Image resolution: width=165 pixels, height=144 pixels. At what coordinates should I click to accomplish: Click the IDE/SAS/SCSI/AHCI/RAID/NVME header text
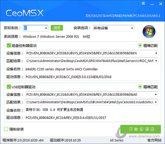123,16
